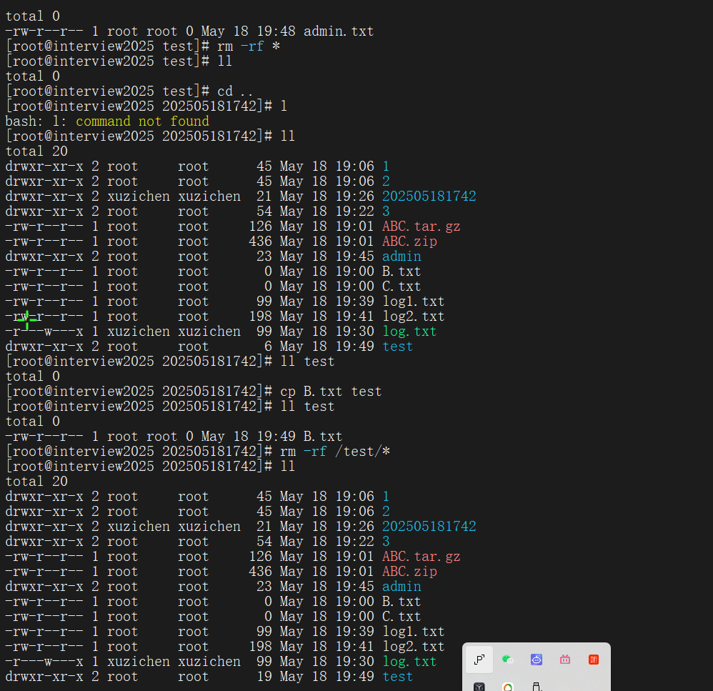Image resolution: width=713 pixels, height=691 pixels.
Task: Click green log.txt in the first listing
Action: 409,332
